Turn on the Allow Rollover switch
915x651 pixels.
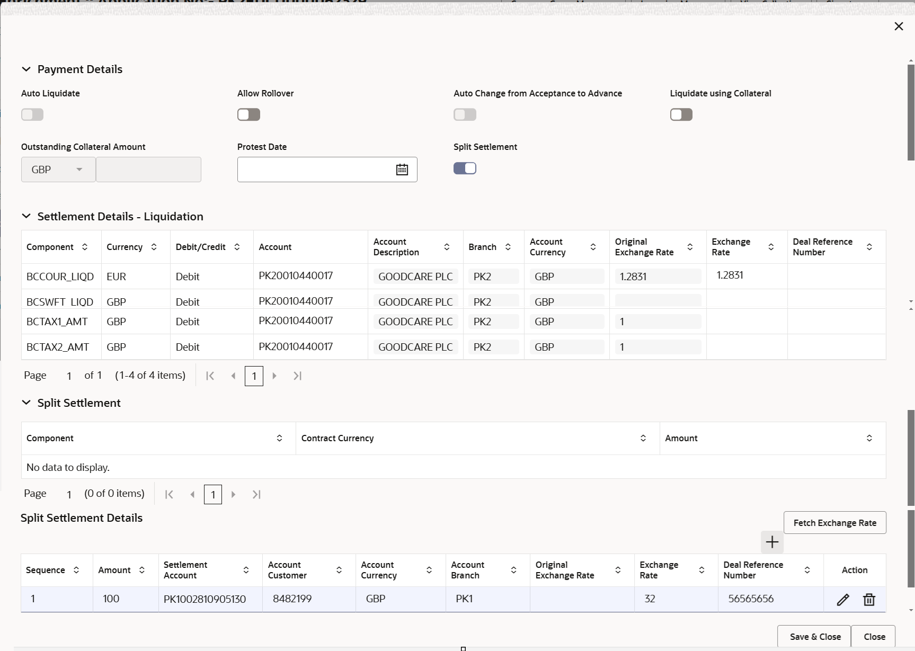[248, 114]
